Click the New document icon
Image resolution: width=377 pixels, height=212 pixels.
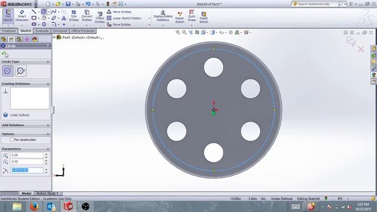click(48, 4)
